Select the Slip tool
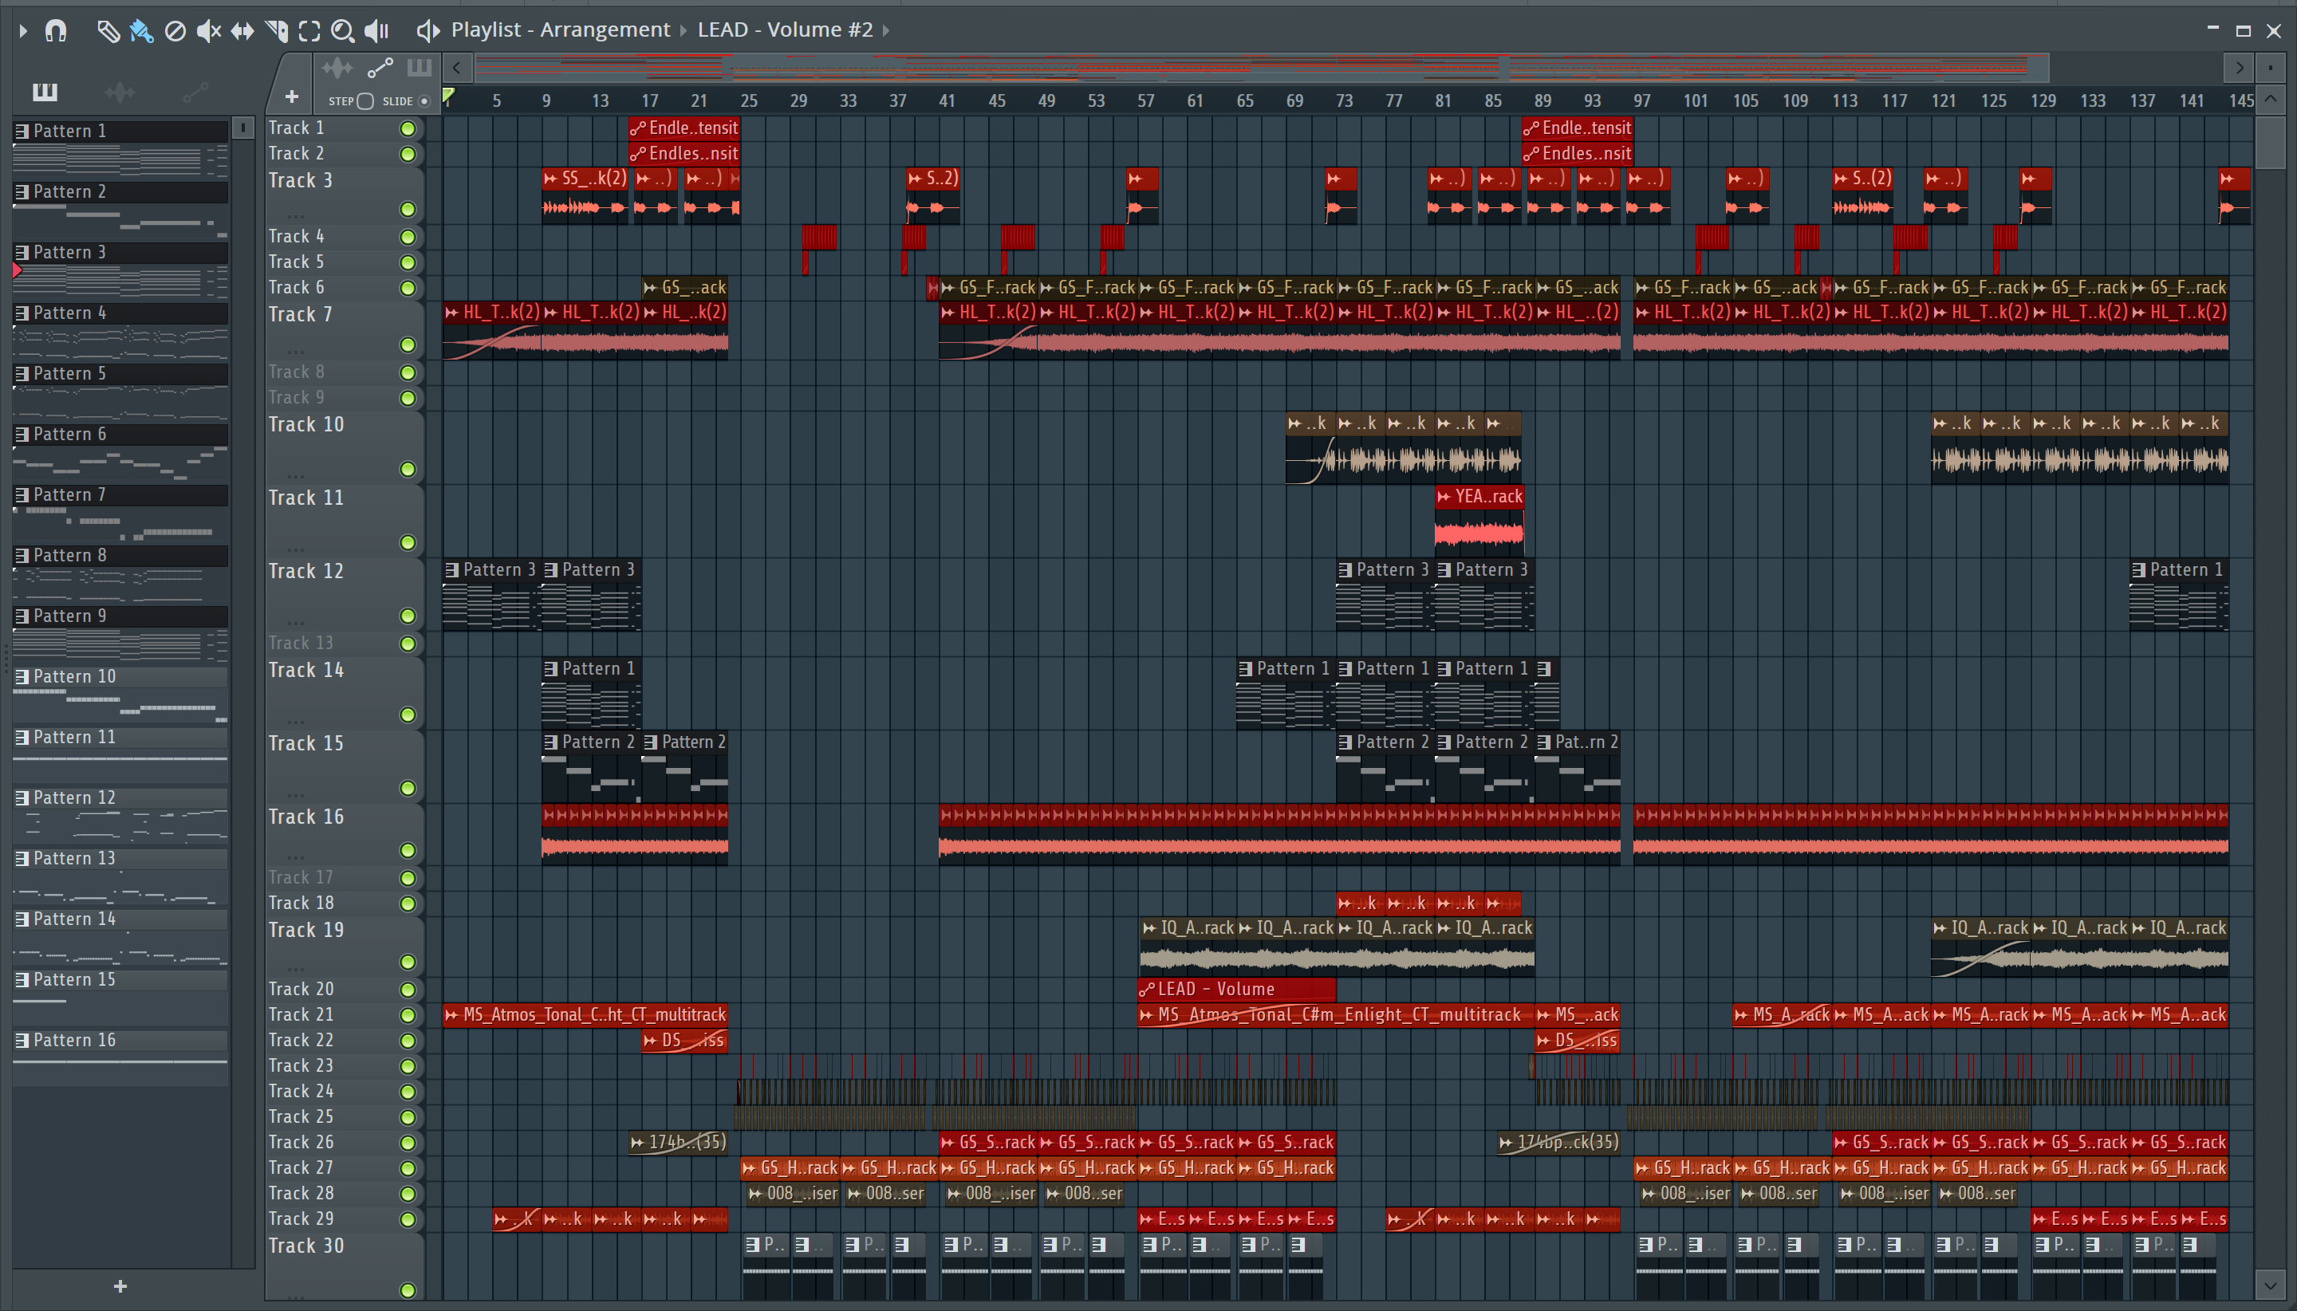2297x1311 pixels. click(242, 30)
